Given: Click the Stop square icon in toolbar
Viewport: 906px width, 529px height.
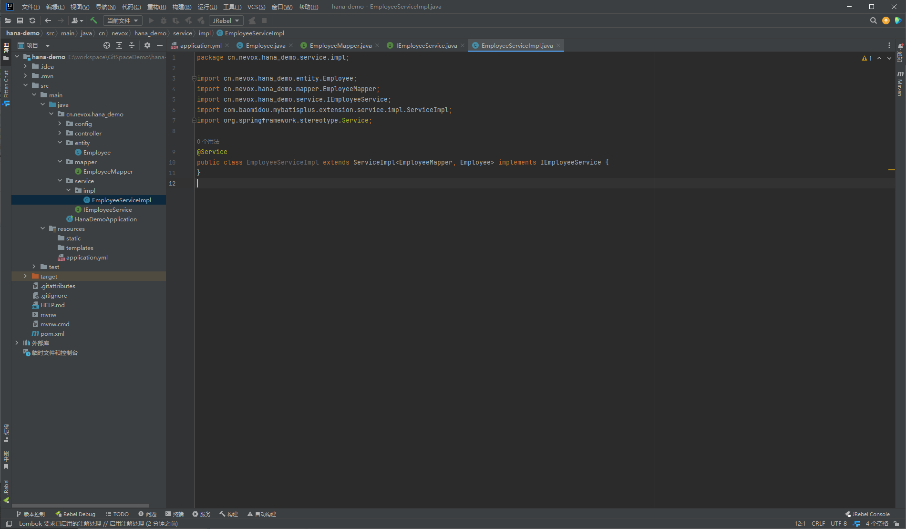Looking at the screenshot, I should point(264,21).
